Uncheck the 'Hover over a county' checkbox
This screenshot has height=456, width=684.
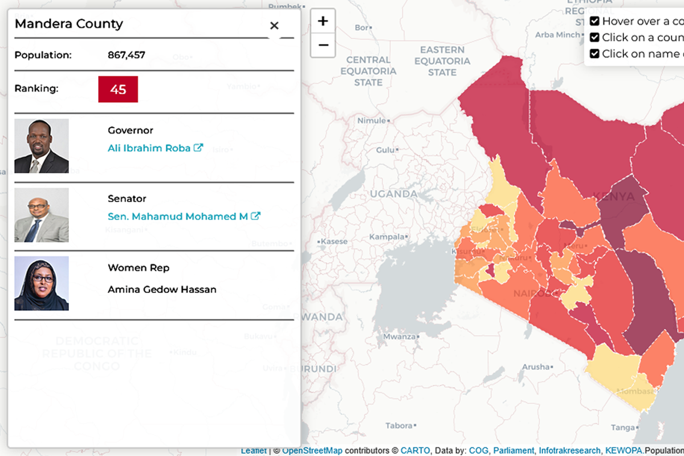tap(595, 21)
